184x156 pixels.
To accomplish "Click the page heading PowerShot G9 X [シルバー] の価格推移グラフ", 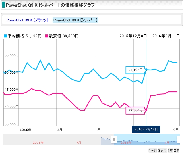I will point(50,5).
